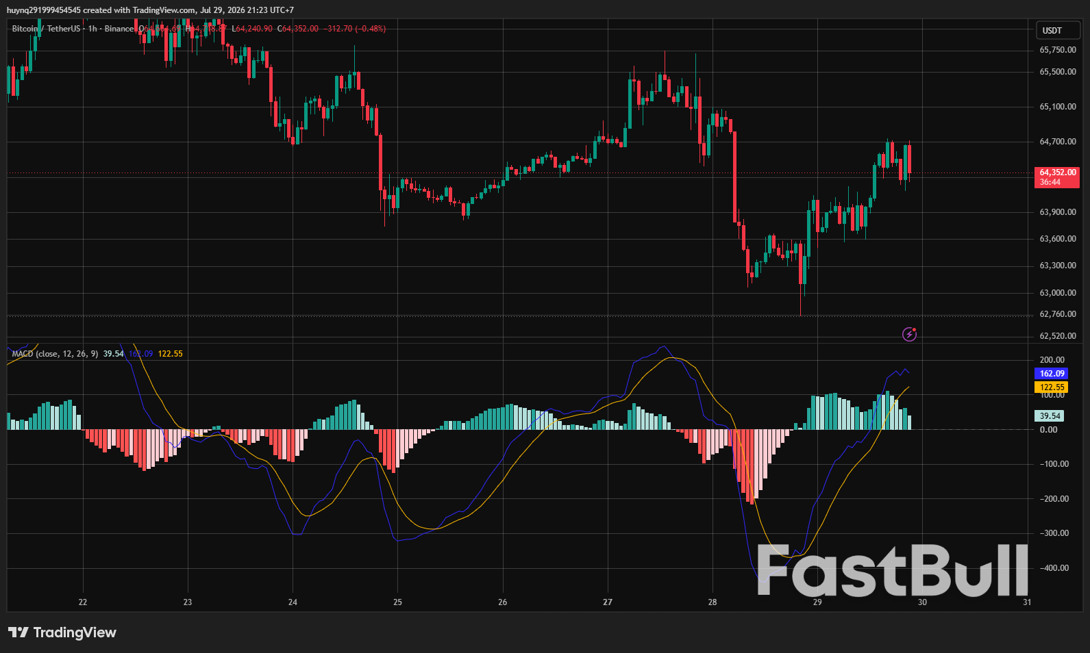
Task: Click the low price L64,240.90 in legend
Action: (x=252, y=29)
